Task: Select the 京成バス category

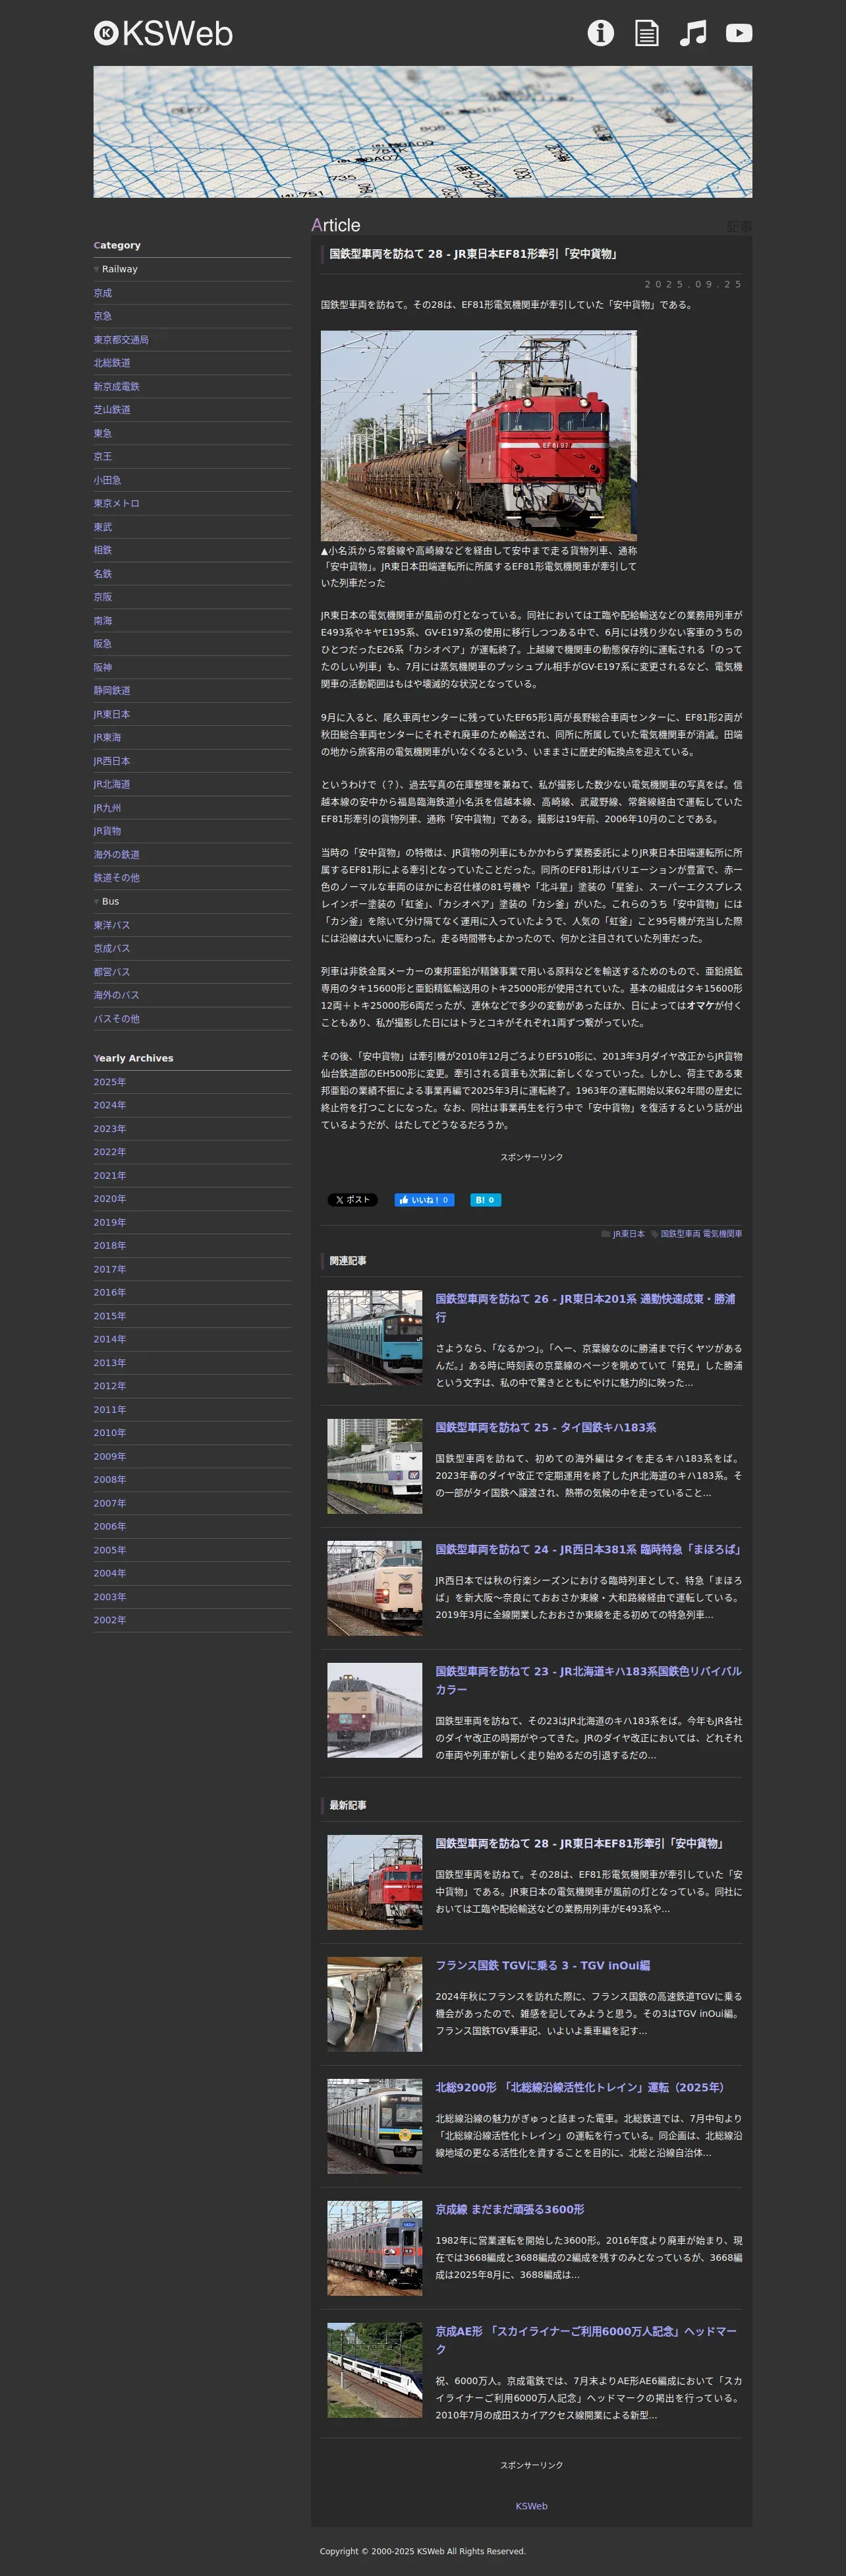Action: [x=112, y=948]
